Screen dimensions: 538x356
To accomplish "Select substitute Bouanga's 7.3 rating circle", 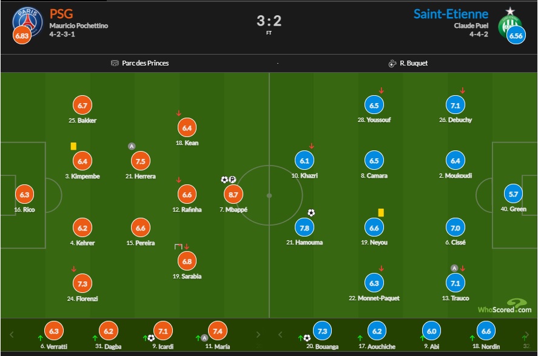I will pos(322,331).
